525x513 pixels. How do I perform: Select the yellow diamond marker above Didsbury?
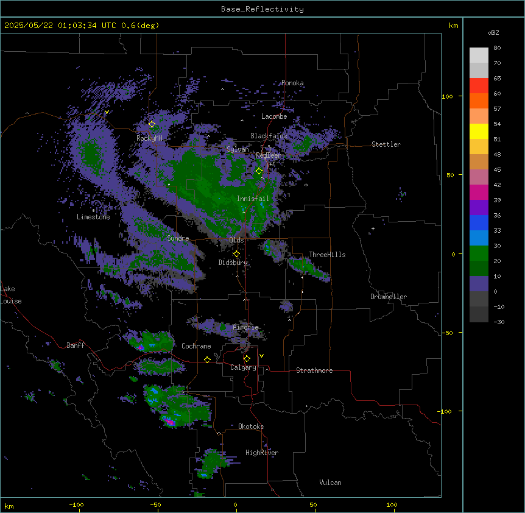click(x=236, y=254)
